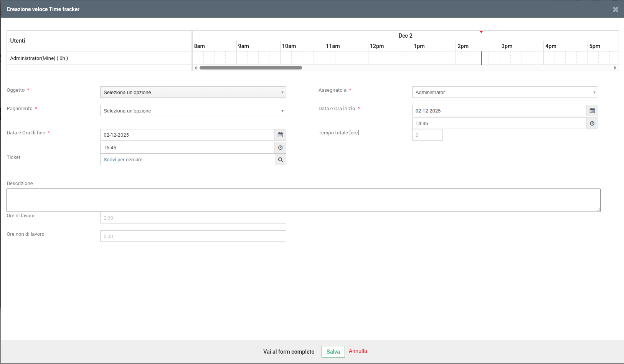Viewport: 624px width, 364px height.
Task: Open calendar picker for start date
Action: click(x=592, y=111)
